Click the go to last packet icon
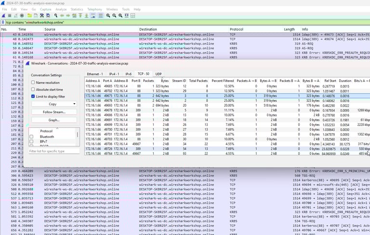Image resolution: width=370 pixels, height=235 pixels. pos(87,15)
